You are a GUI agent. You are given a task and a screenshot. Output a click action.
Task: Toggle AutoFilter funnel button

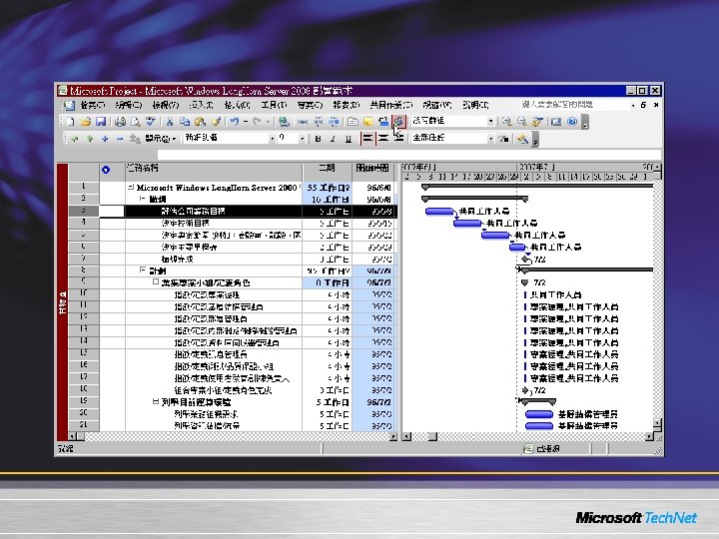click(x=503, y=139)
